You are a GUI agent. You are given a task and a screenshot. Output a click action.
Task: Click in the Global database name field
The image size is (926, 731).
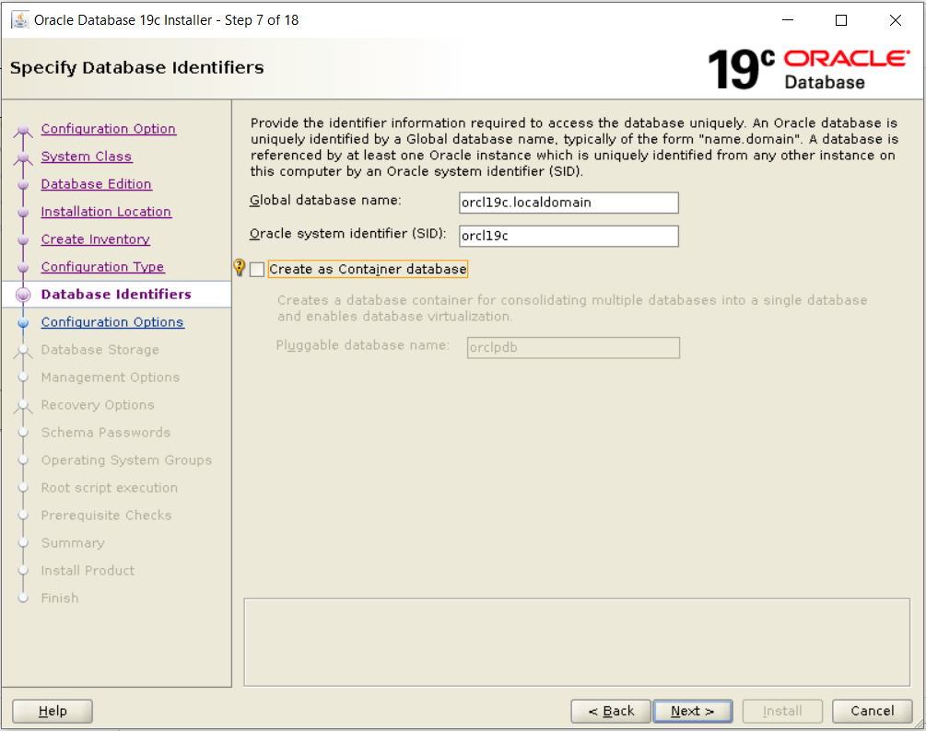click(x=568, y=203)
